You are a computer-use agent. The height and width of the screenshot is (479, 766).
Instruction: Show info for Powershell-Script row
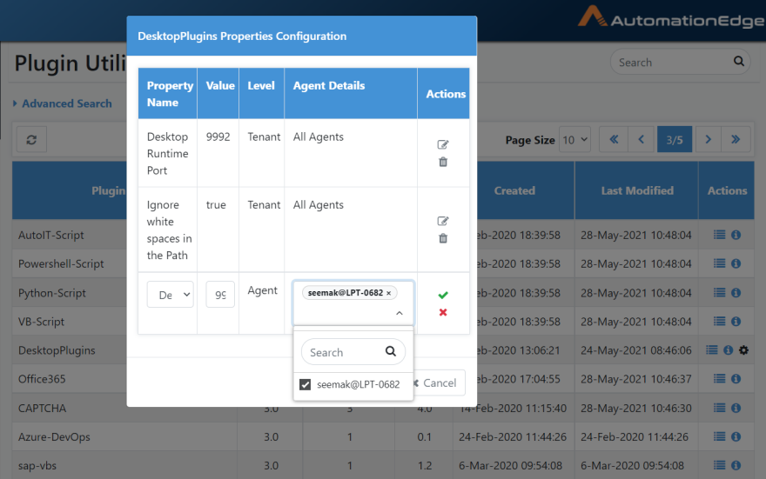point(736,263)
